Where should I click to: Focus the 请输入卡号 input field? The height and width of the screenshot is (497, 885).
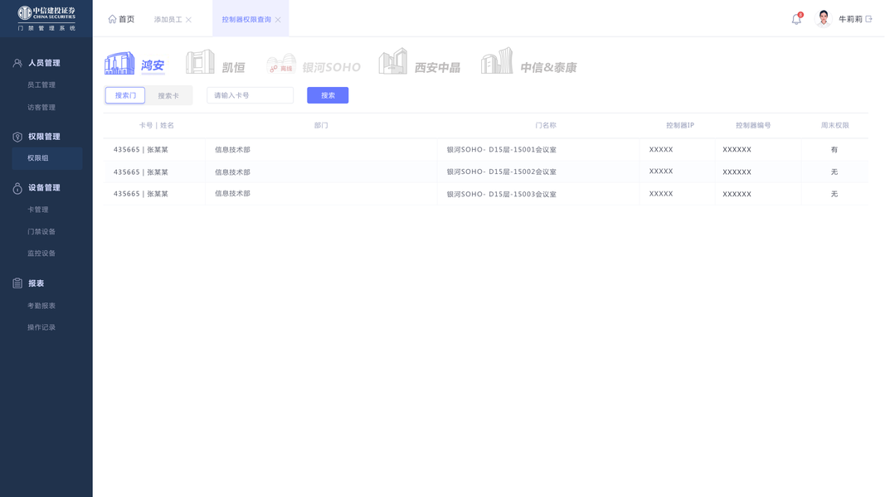[250, 95]
